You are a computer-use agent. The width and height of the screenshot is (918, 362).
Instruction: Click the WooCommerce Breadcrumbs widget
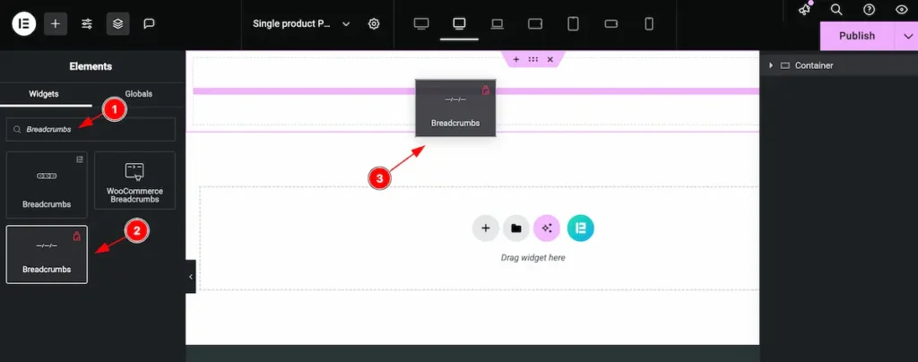135,180
